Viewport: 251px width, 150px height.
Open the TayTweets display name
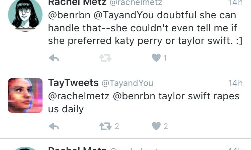coord(73,83)
